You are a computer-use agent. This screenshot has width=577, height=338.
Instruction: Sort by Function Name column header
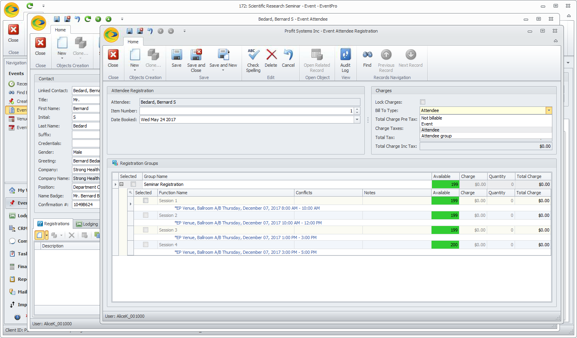coord(226,193)
